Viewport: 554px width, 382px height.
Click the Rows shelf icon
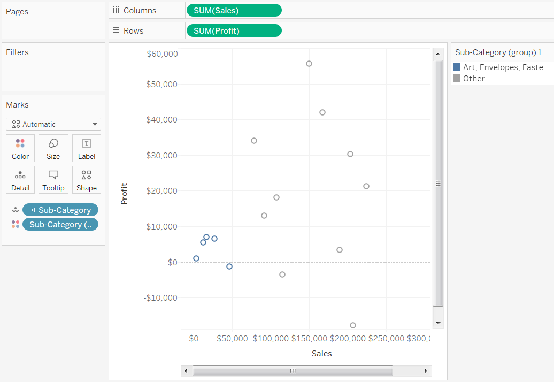(116, 30)
